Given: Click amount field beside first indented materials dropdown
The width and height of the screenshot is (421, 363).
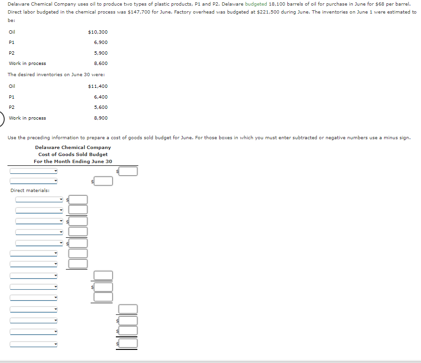Looking at the screenshot, I should (x=78, y=200).
